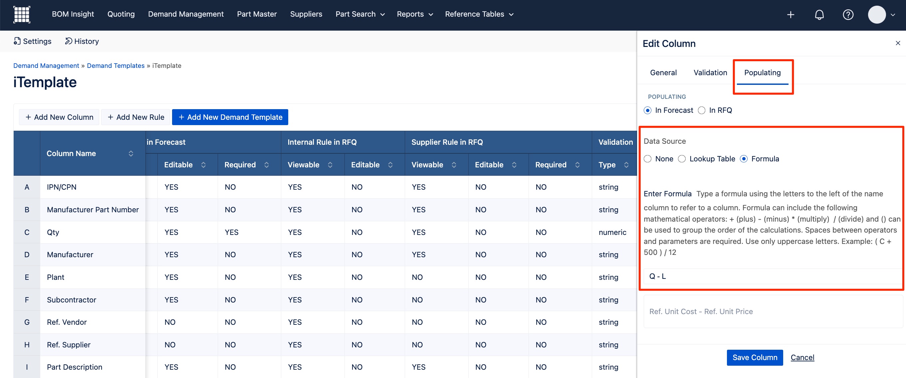
Task: Sort Supplier Rule Required column
Action: click(577, 165)
